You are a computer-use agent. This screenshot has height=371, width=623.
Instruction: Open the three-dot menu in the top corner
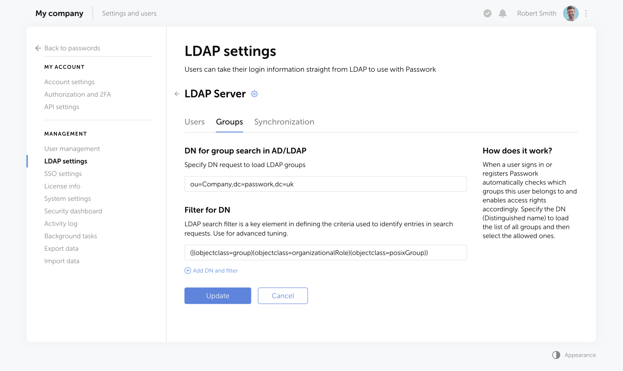click(586, 13)
